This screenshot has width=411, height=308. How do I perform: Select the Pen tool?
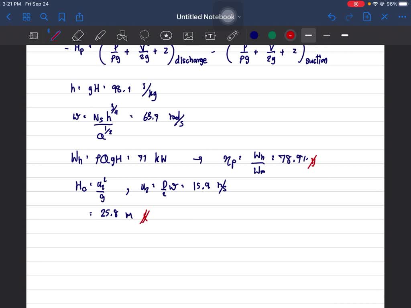(55, 35)
